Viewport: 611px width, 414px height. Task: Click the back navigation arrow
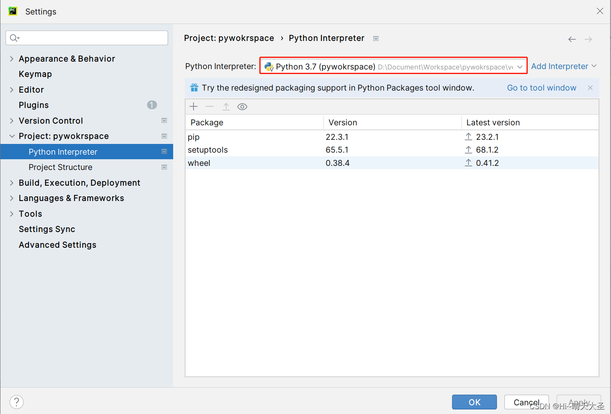(572, 39)
